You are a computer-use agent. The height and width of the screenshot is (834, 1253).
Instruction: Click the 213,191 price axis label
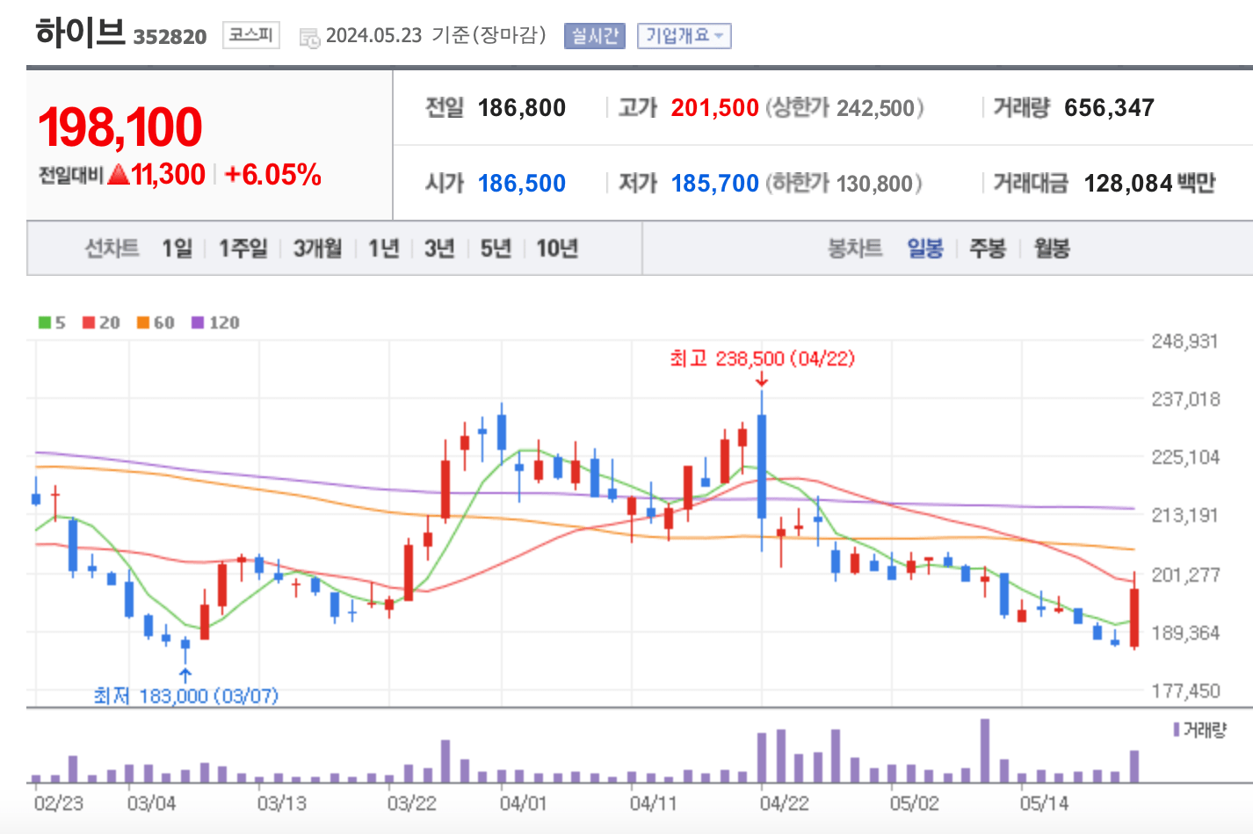pos(1185,515)
